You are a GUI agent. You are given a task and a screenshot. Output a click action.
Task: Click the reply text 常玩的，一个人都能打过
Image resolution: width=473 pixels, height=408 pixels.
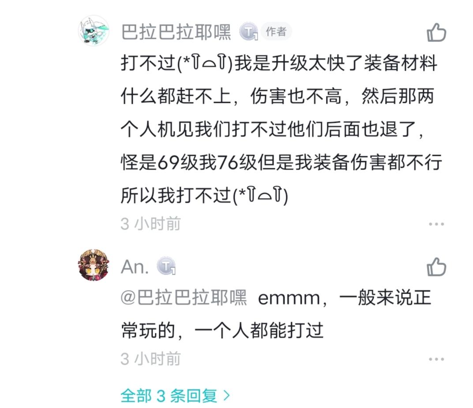click(222, 330)
